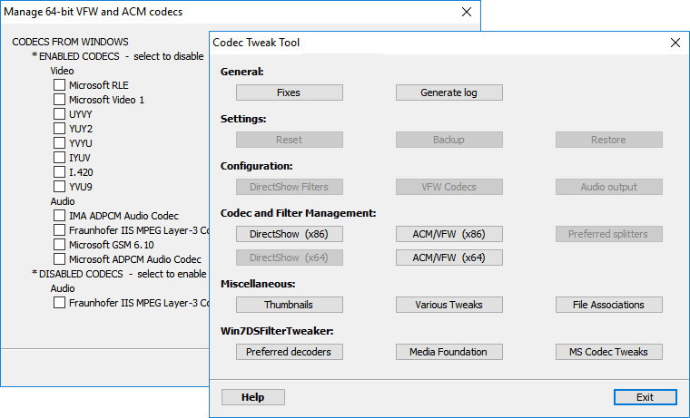The image size is (690, 418).
Task: Open DirectShow (x86) codec management
Action: (x=289, y=234)
